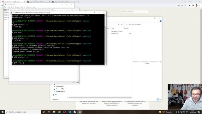Open the red circular app icon on taskbar
This screenshot has width=202, height=114.
[x=64, y=112]
